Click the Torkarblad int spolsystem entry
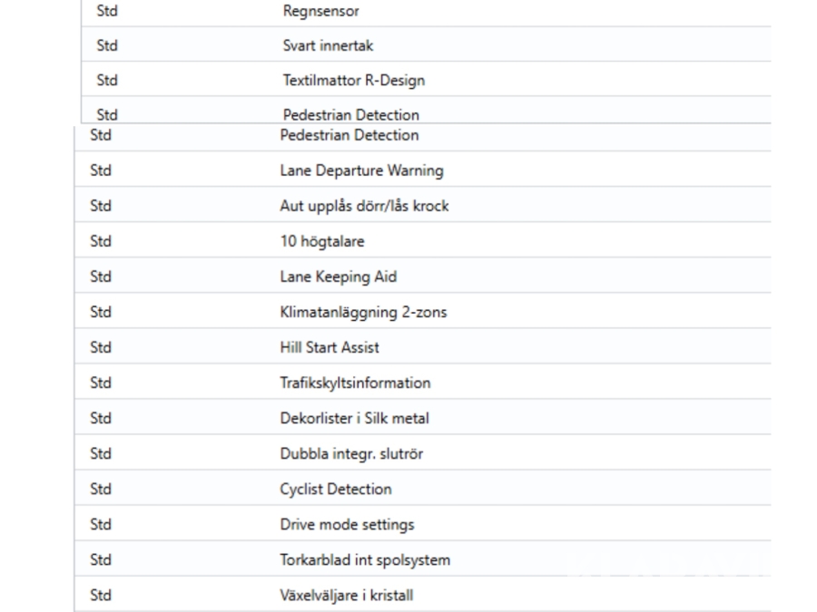The height and width of the screenshot is (612, 817). point(365,559)
